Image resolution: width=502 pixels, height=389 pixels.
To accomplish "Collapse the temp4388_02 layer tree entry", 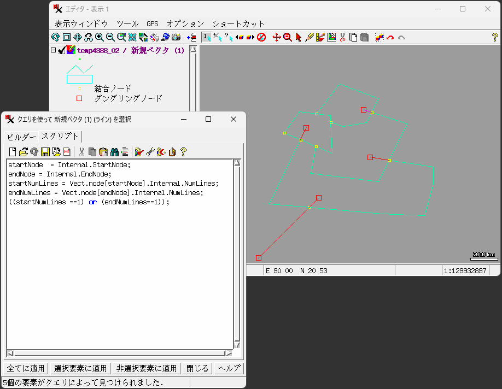I will [53, 50].
